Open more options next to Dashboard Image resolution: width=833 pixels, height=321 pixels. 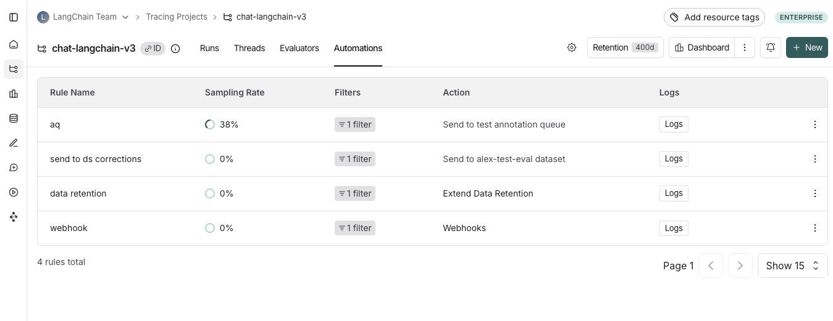click(745, 47)
